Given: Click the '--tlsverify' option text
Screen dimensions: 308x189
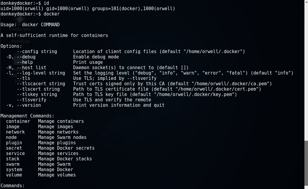Looking at the screenshot, I should (x=31, y=100).
